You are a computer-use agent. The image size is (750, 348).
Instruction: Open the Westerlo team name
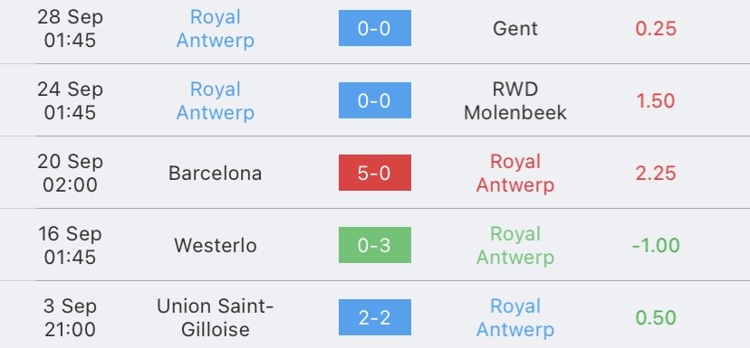click(216, 245)
